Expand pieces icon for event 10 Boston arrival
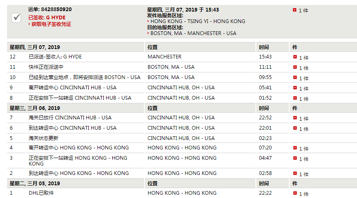The image size is (357, 198). pyautogui.click(x=295, y=77)
